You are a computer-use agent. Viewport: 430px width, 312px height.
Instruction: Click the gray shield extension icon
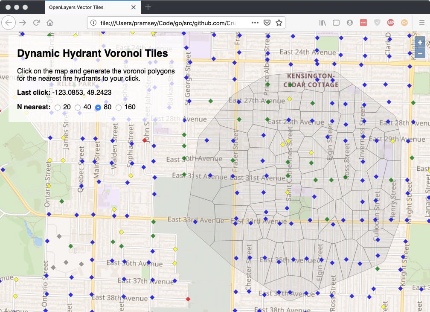coord(376,22)
